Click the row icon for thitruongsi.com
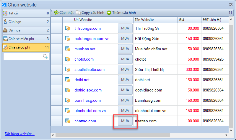The width and height of the screenshot is (236, 140). click(68, 28)
